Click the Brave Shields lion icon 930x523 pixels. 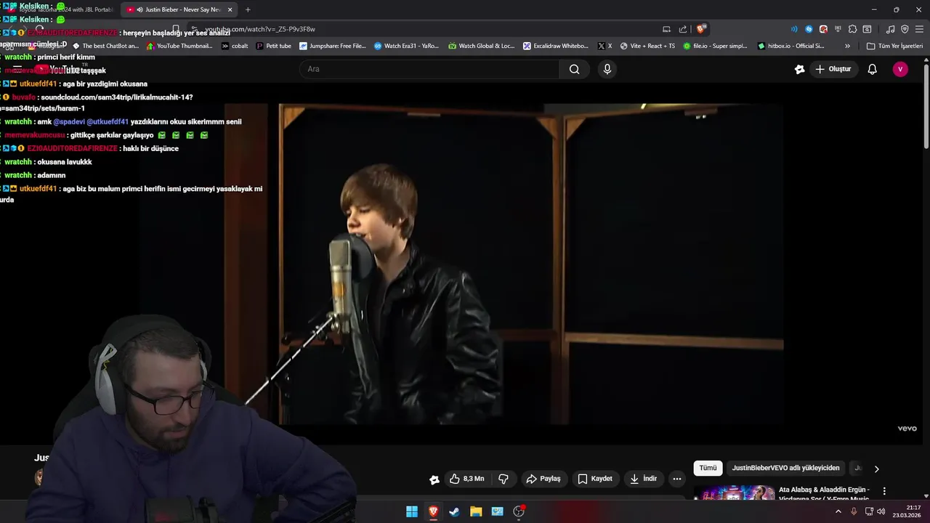tap(700, 29)
